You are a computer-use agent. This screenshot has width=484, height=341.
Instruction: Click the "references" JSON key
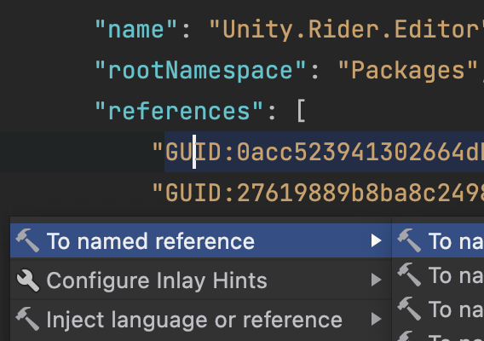179,111
